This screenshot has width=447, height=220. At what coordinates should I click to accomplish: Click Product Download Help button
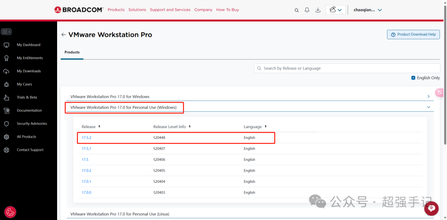[x=413, y=34]
